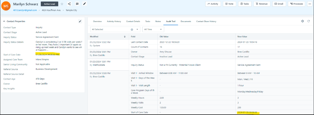The image size is (314, 115).
Task: Open the Contact Share History tab
Action: point(206,21)
